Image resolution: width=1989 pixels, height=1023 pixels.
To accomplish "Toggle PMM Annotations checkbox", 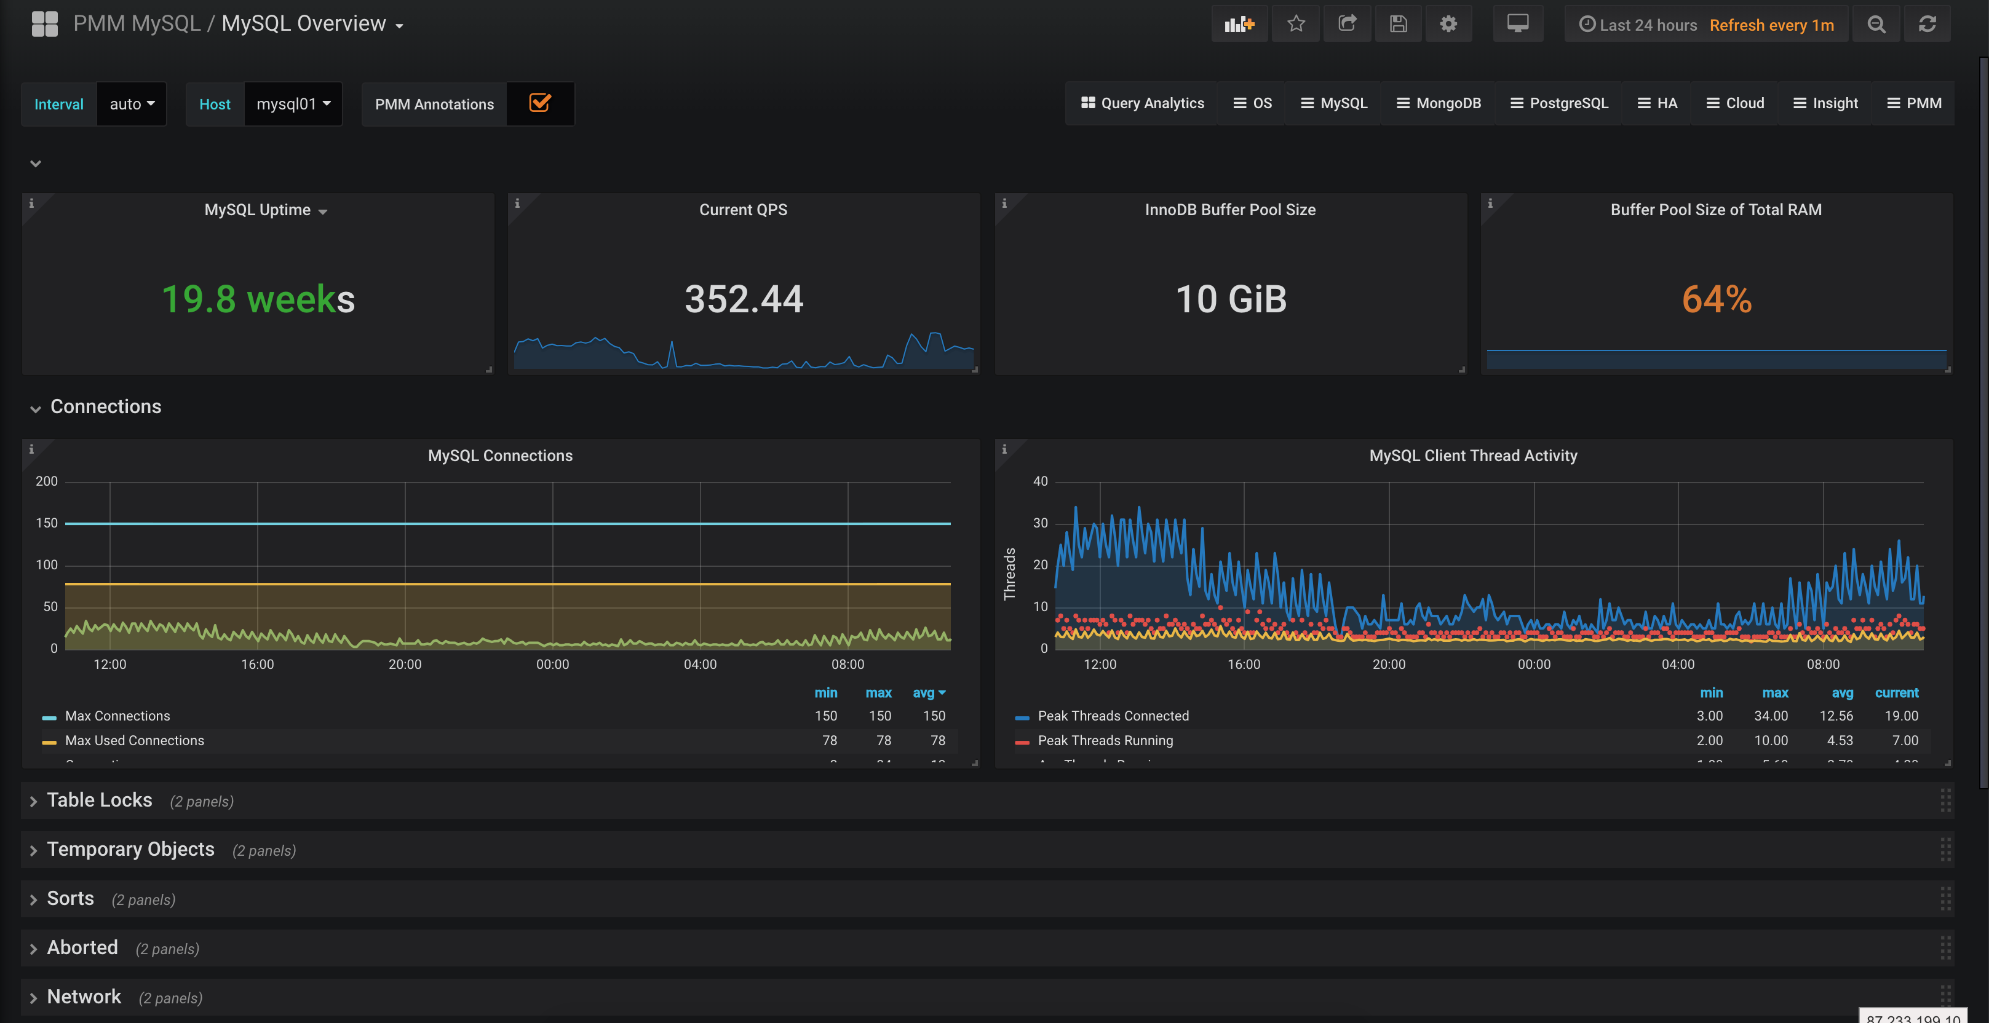I will click(x=540, y=103).
